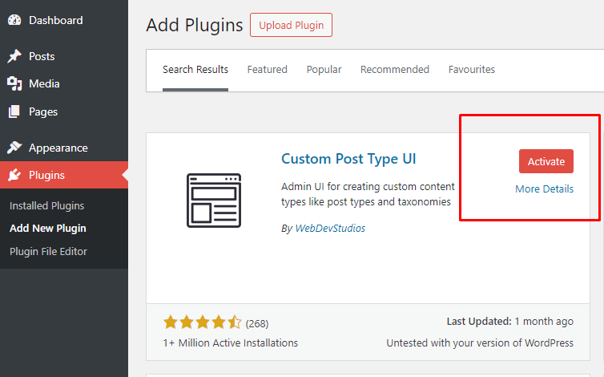Switch to the Recommended tab

pyautogui.click(x=394, y=70)
